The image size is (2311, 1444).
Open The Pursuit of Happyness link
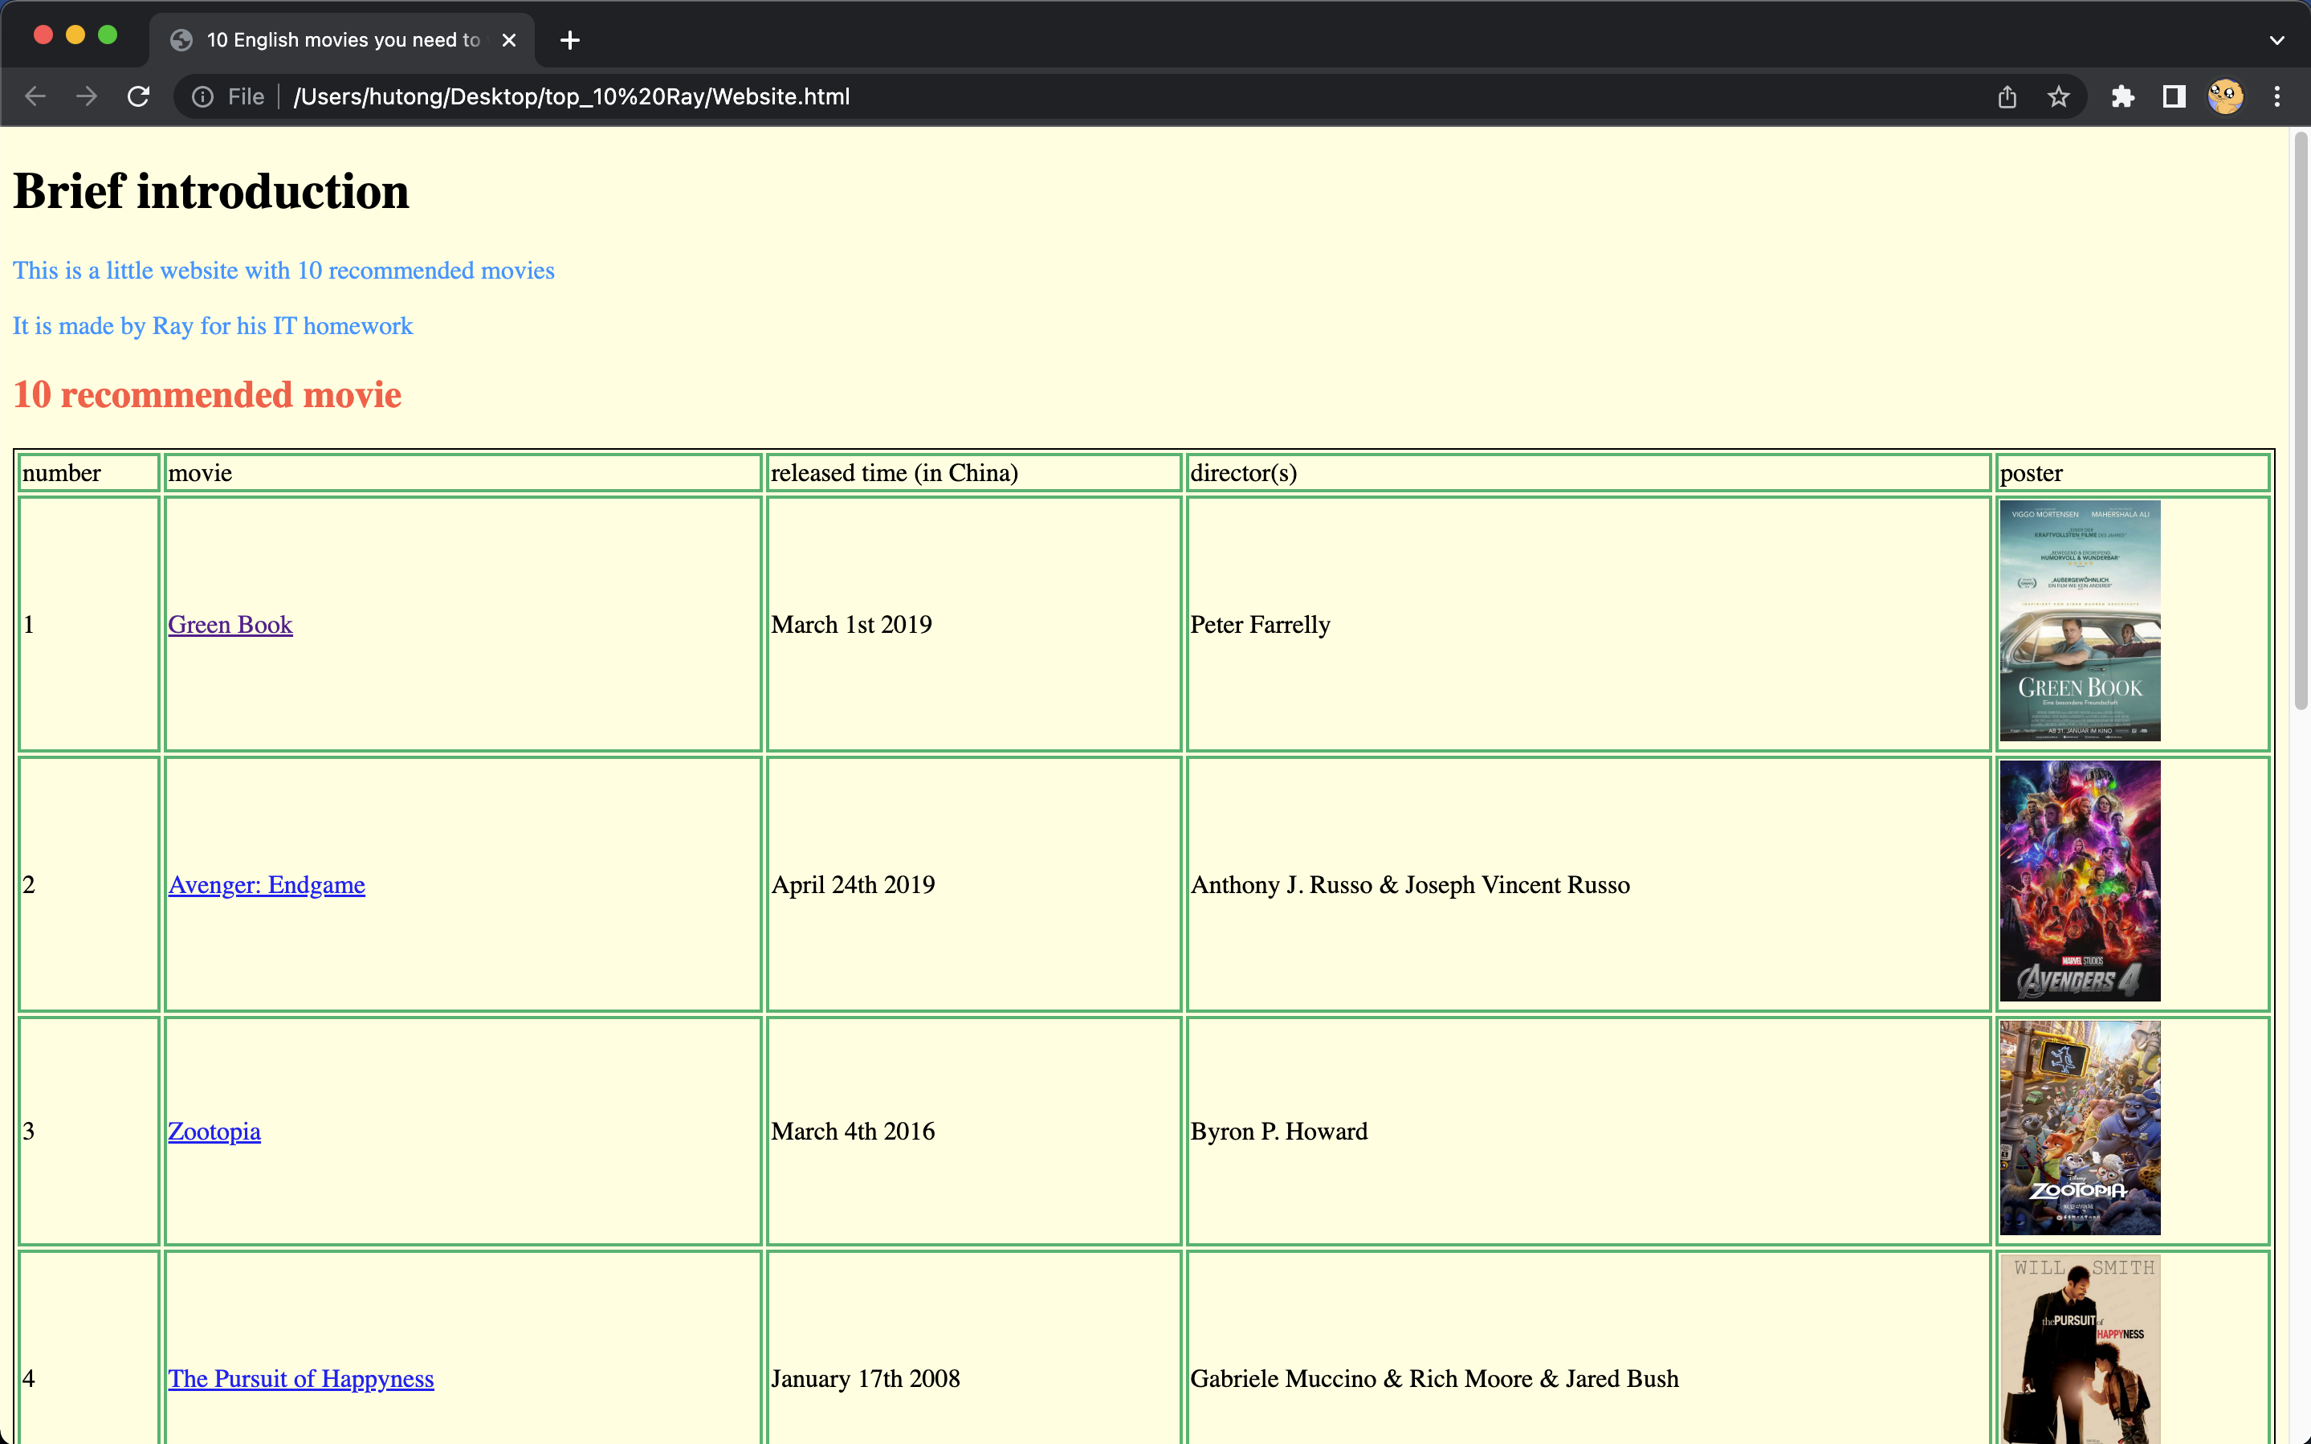(x=300, y=1379)
